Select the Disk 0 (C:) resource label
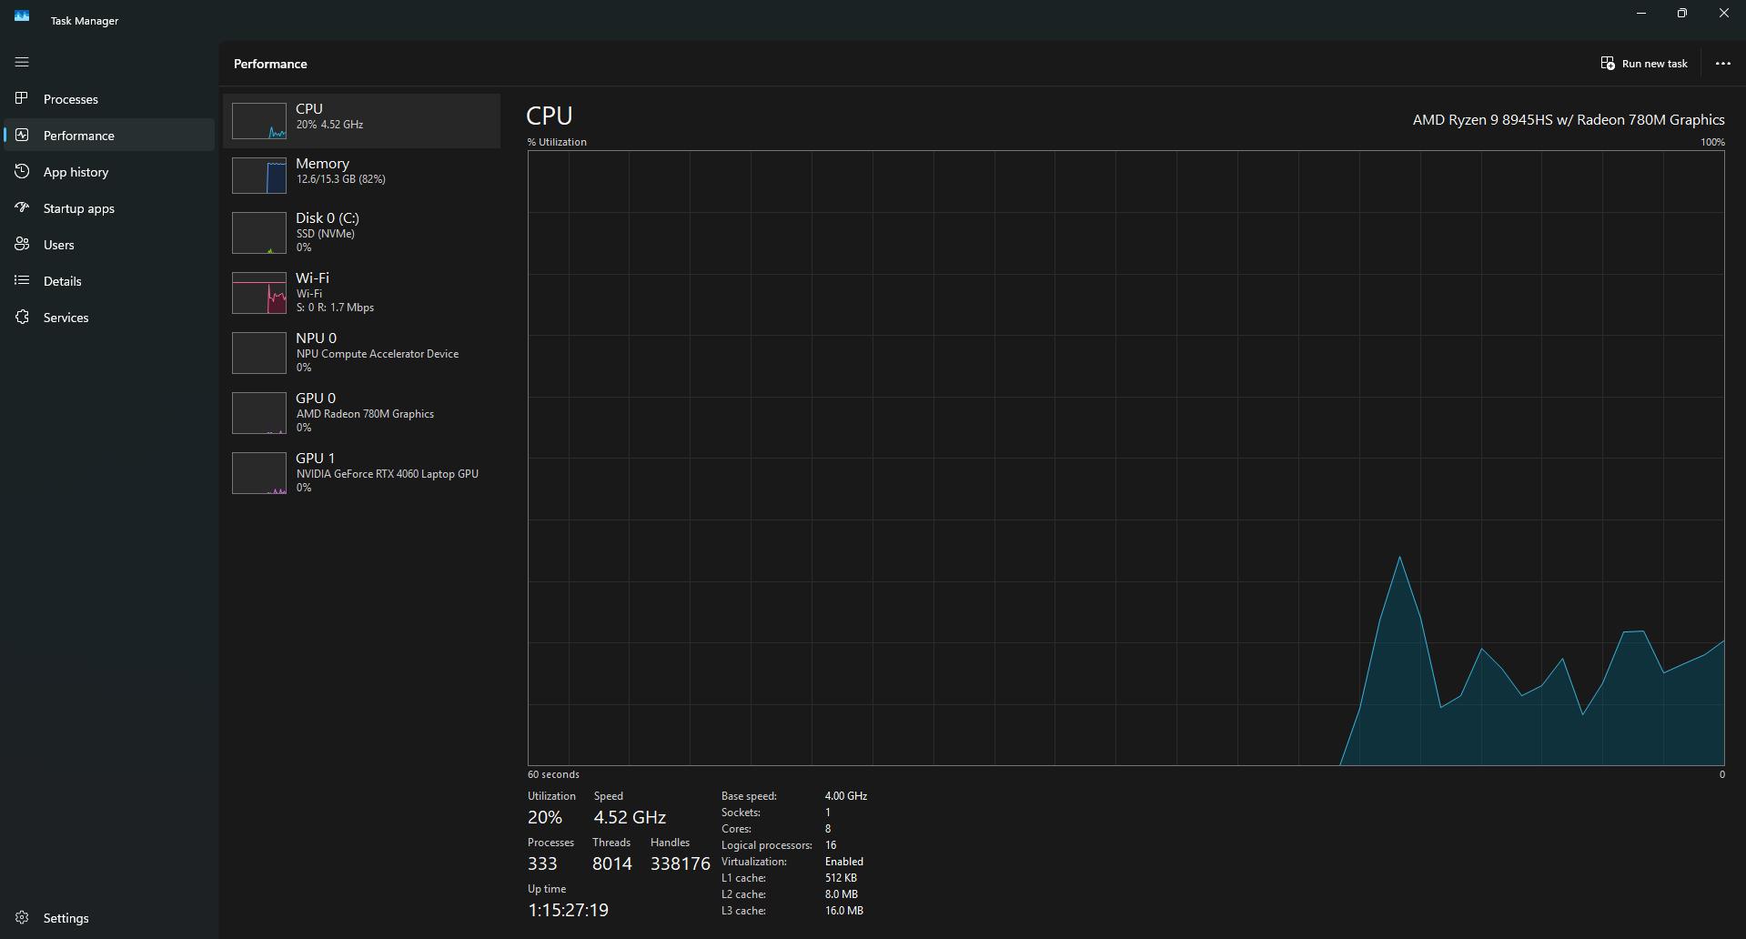1746x939 pixels. tap(328, 217)
